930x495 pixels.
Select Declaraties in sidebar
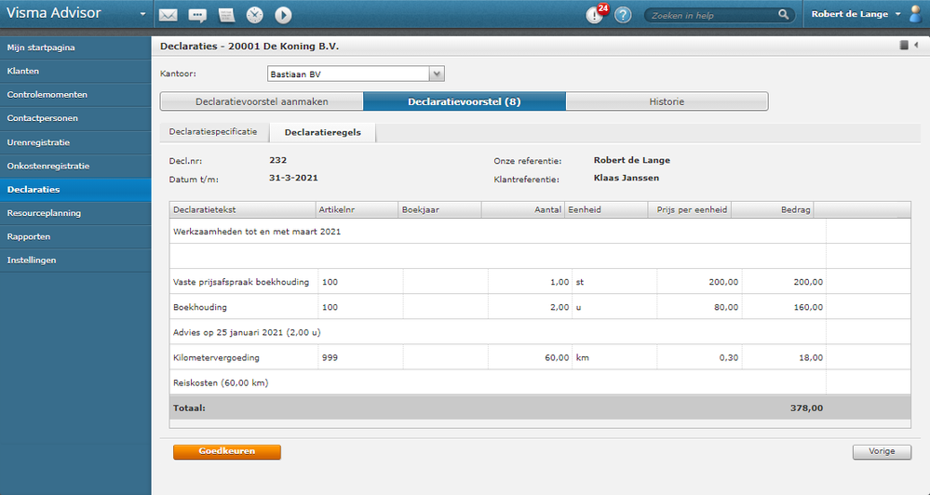(x=75, y=190)
